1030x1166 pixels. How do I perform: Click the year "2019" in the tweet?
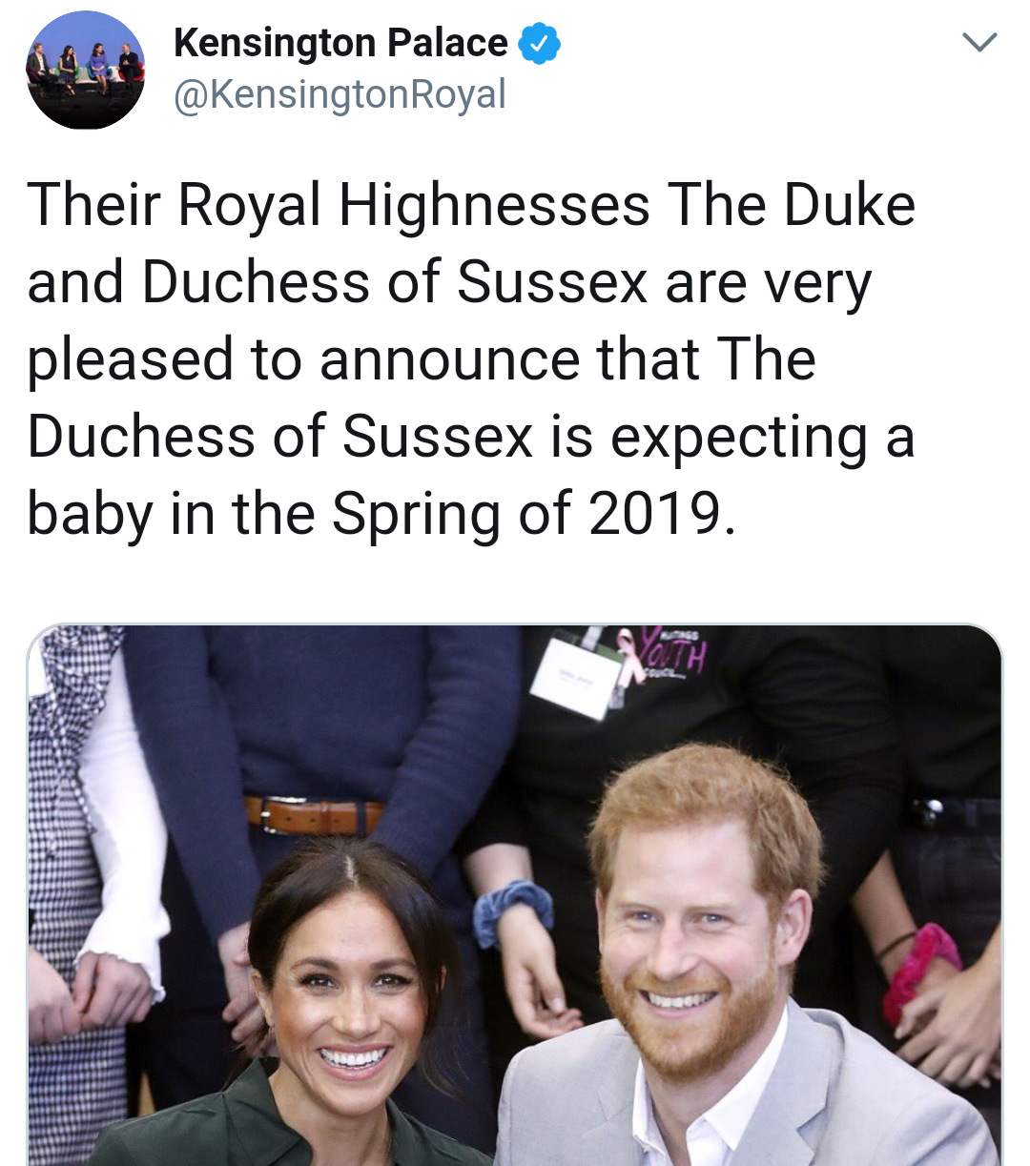pyautogui.click(x=656, y=514)
